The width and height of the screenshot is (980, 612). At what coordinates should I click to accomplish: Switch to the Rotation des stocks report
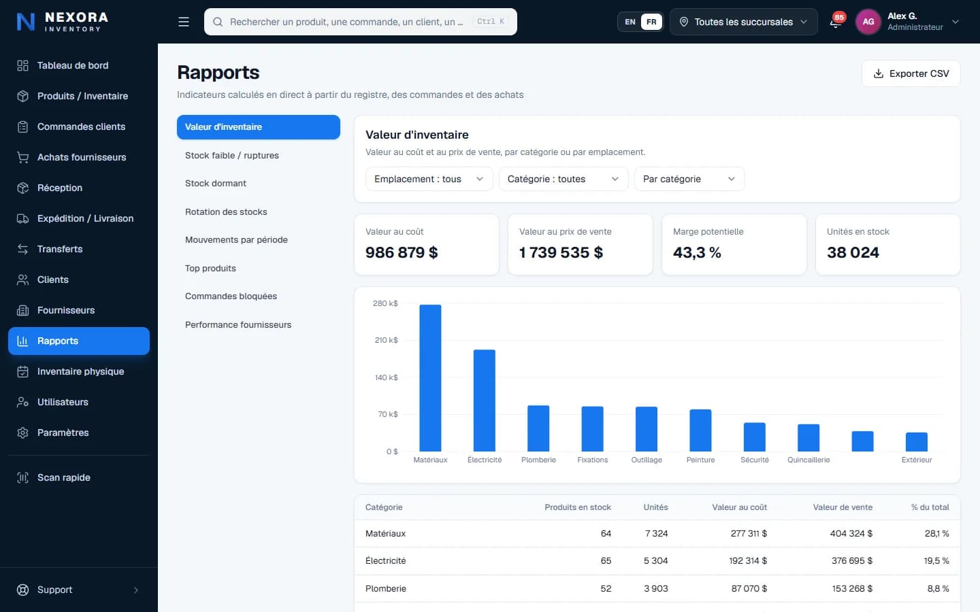tap(259, 211)
